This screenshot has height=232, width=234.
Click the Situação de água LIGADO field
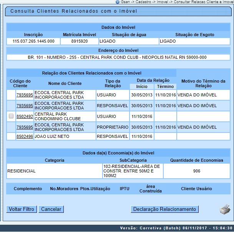click(x=128, y=41)
